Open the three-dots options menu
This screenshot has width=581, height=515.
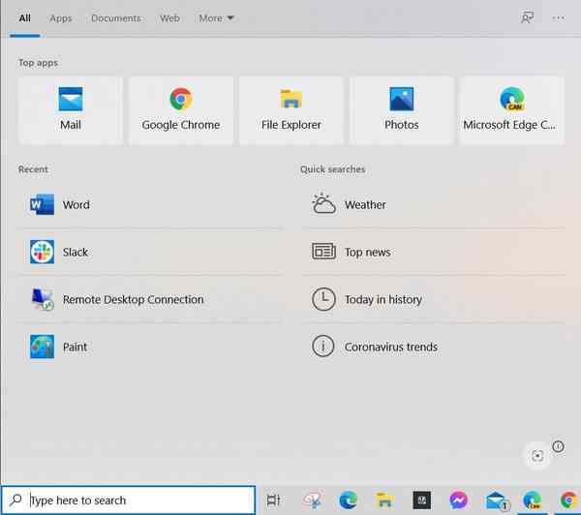(558, 17)
